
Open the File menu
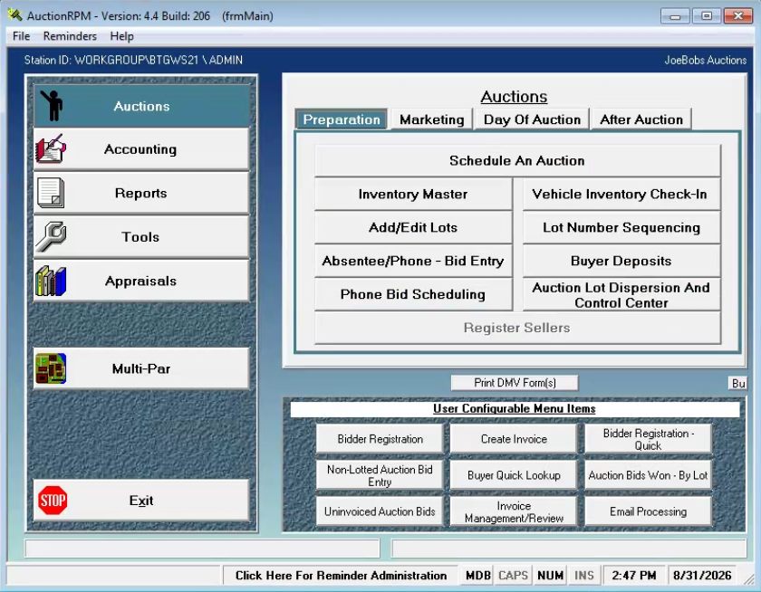[x=21, y=36]
